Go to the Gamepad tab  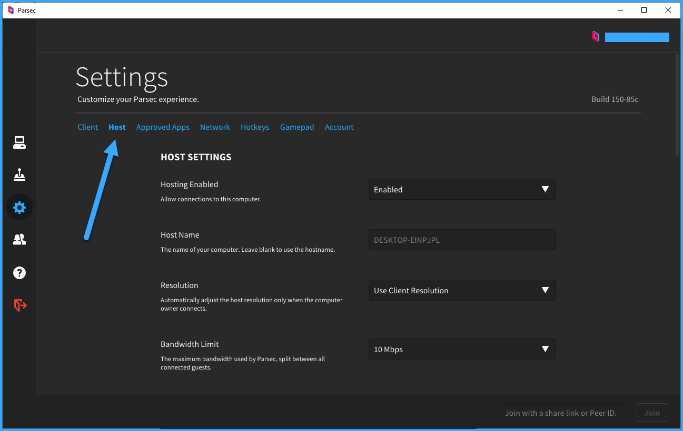(297, 127)
